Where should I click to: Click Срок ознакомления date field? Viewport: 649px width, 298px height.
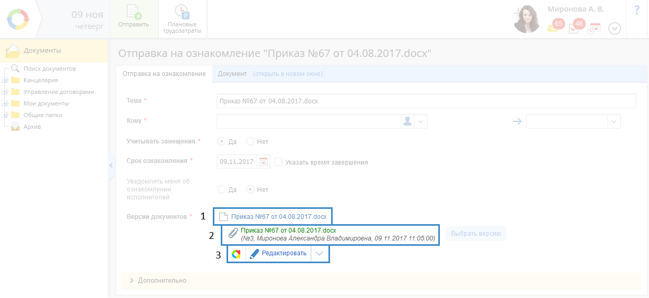(237, 162)
